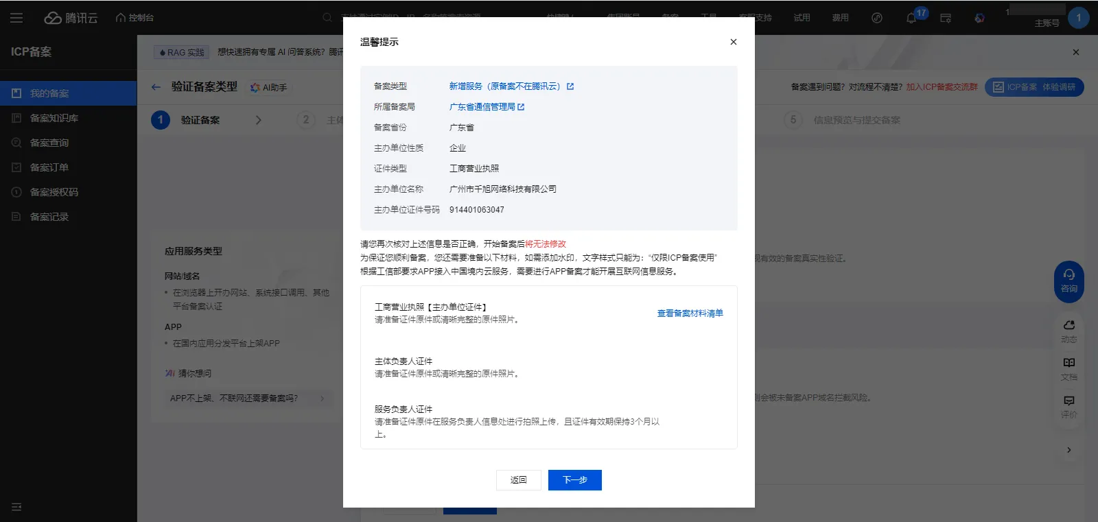Open notification bell with 17 badge

911,19
